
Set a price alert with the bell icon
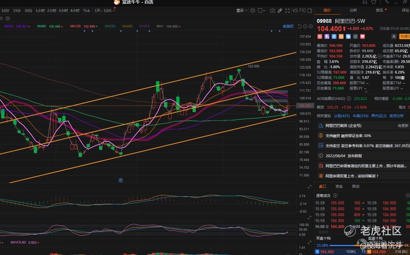point(394,36)
